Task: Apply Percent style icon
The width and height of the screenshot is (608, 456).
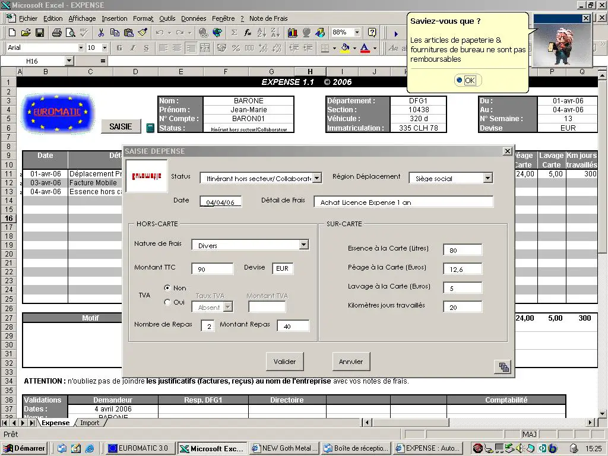Action: pyautogui.click(x=235, y=48)
